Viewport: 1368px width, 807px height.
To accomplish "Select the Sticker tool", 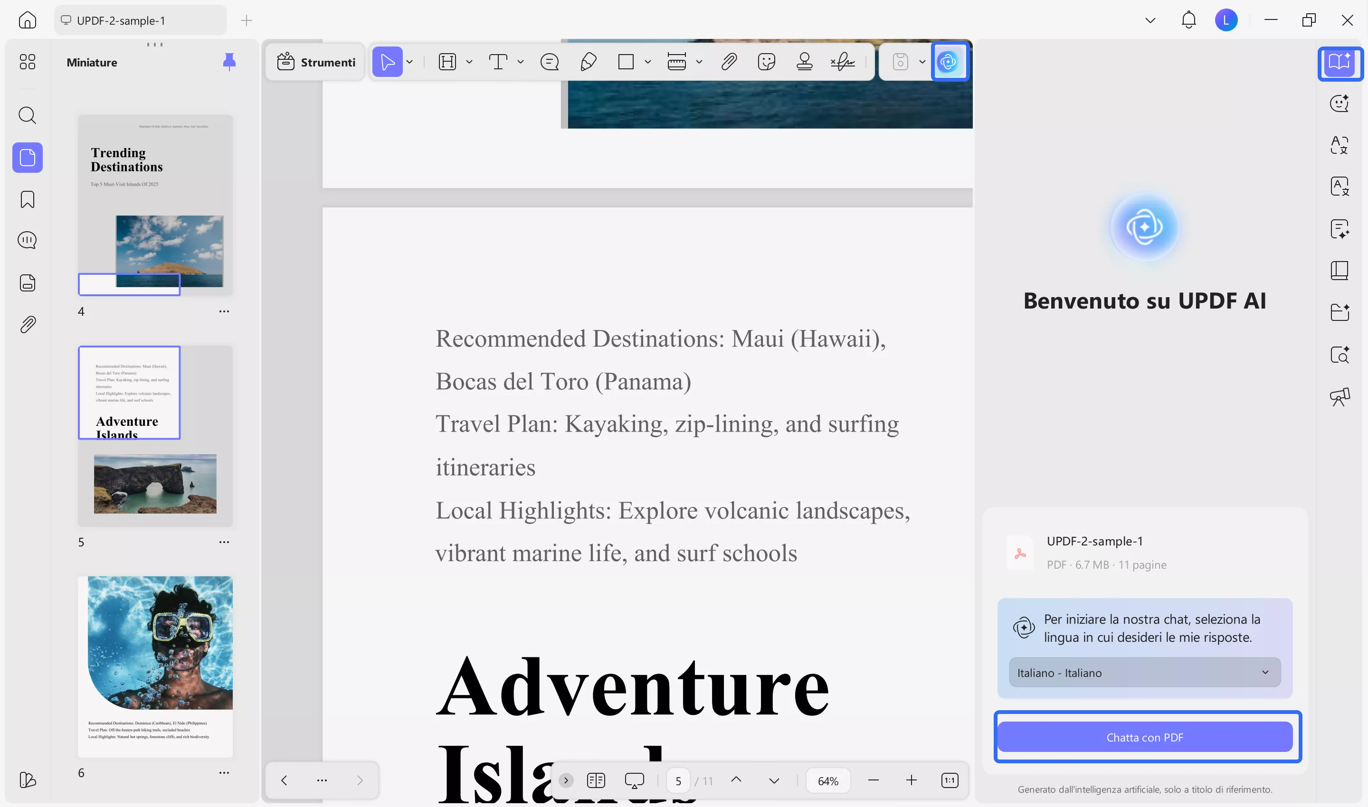I will coord(767,61).
